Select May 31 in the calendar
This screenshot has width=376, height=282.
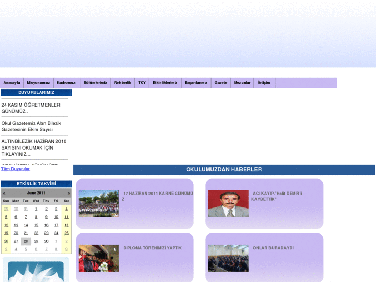(x=26, y=209)
